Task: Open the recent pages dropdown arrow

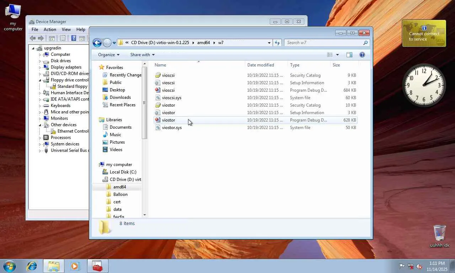Action: pos(114,43)
